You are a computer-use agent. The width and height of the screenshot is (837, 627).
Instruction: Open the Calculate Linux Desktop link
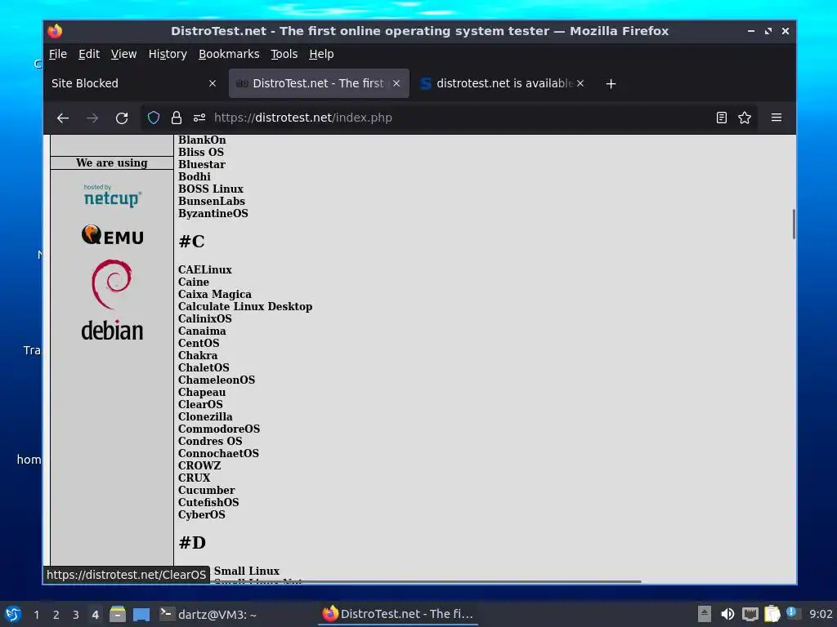pyautogui.click(x=245, y=306)
